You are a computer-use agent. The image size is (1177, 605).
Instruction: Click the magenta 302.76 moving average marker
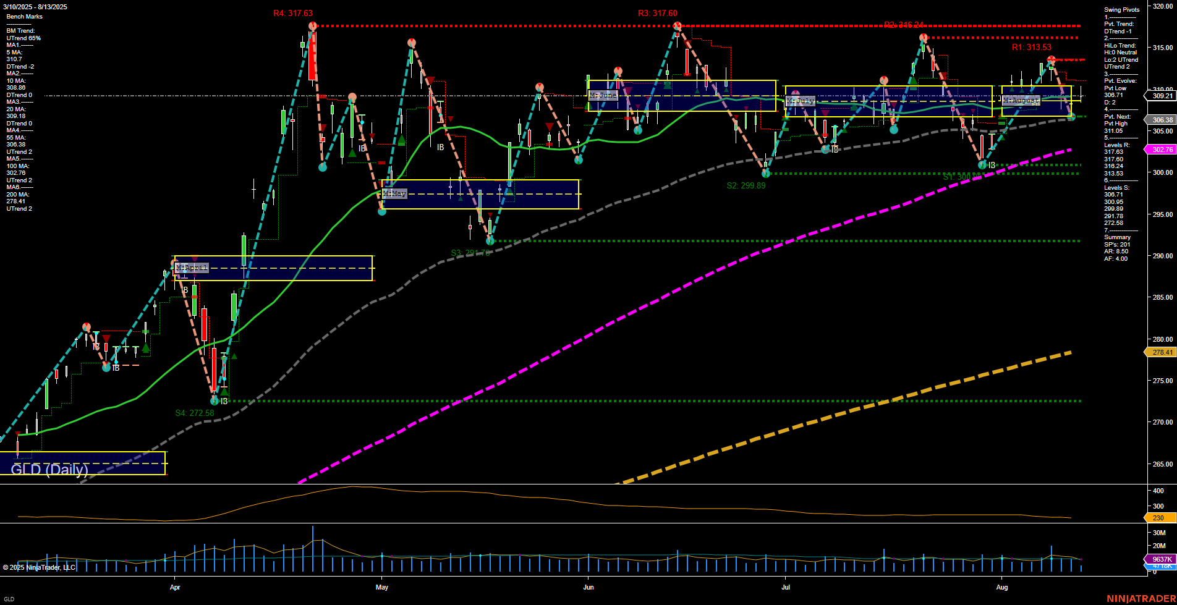(x=1162, y=150)
